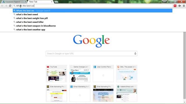Open the Game Changer 247 thumbnail

(80, 73)
